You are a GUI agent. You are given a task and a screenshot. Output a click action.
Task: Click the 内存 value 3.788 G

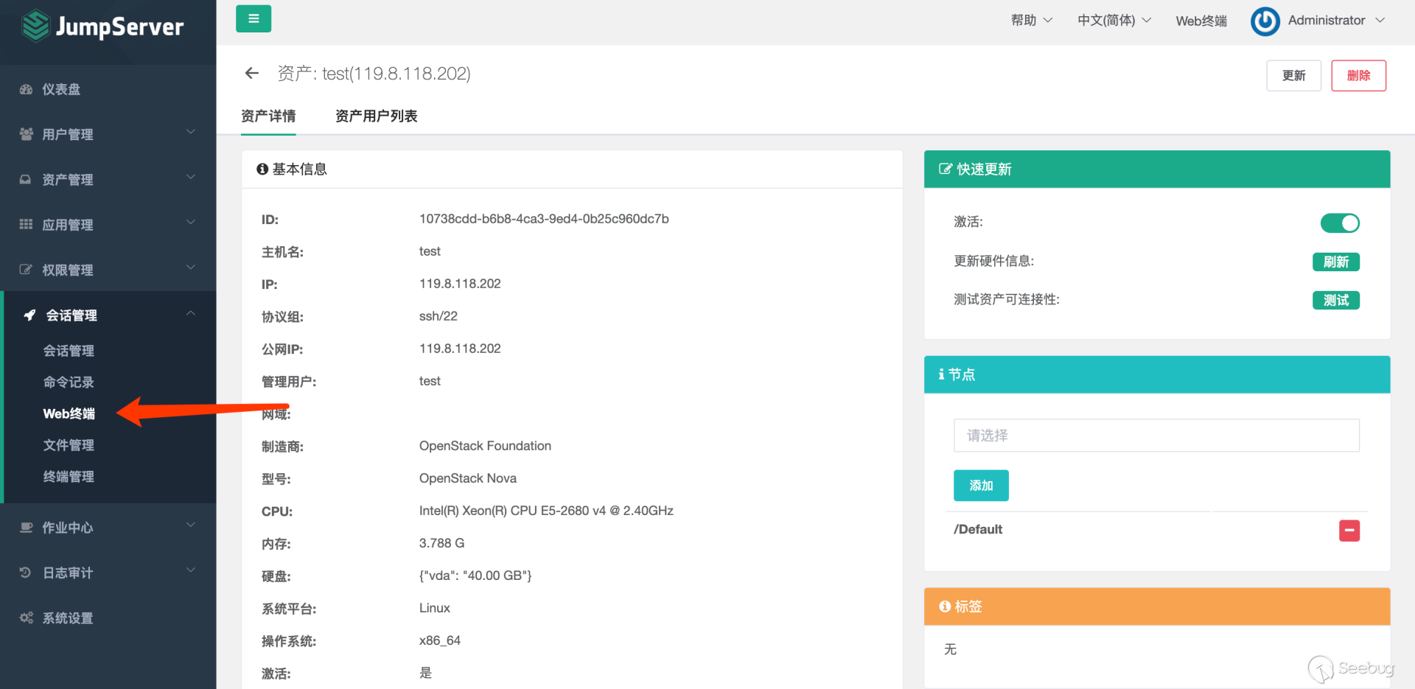click(441, 543)
